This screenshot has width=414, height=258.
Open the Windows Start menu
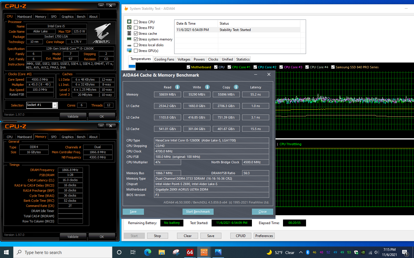tap(6, 252)
